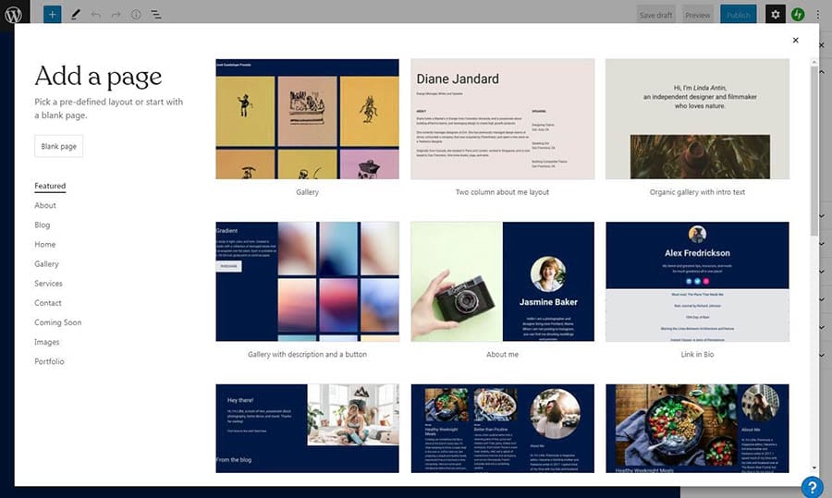832x498 pixels.
Task: Open the List View icon
Action: click(x=156, y=15)
